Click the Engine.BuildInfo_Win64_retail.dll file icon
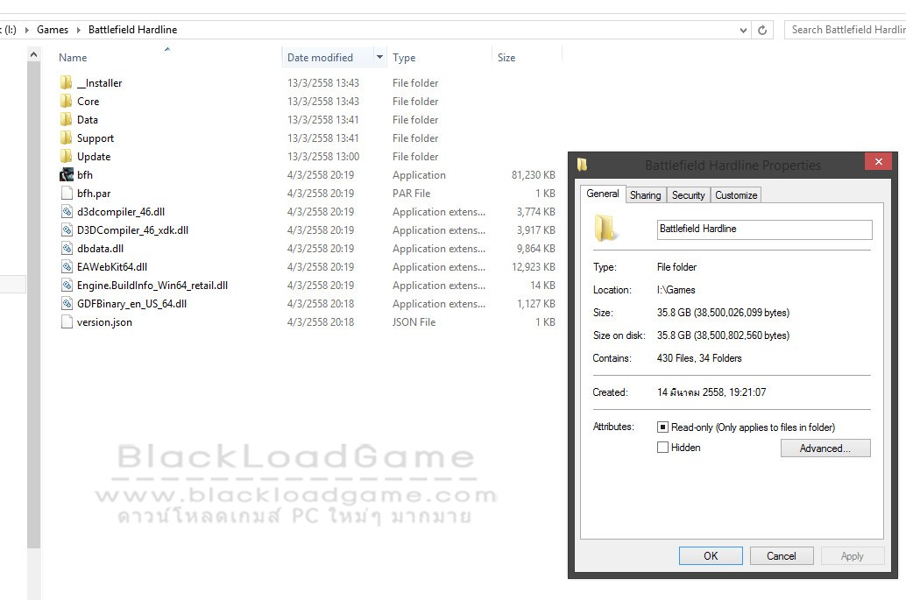 [x=67, y=286]
